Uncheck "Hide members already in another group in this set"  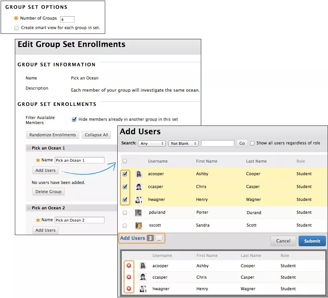(74, 119)
